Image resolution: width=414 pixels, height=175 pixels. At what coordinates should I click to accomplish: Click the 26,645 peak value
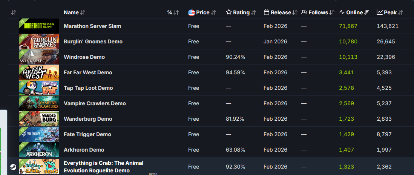point(386,41)
